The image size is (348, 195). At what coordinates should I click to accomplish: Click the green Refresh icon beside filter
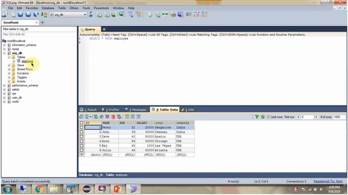click(x=263, y=117)
